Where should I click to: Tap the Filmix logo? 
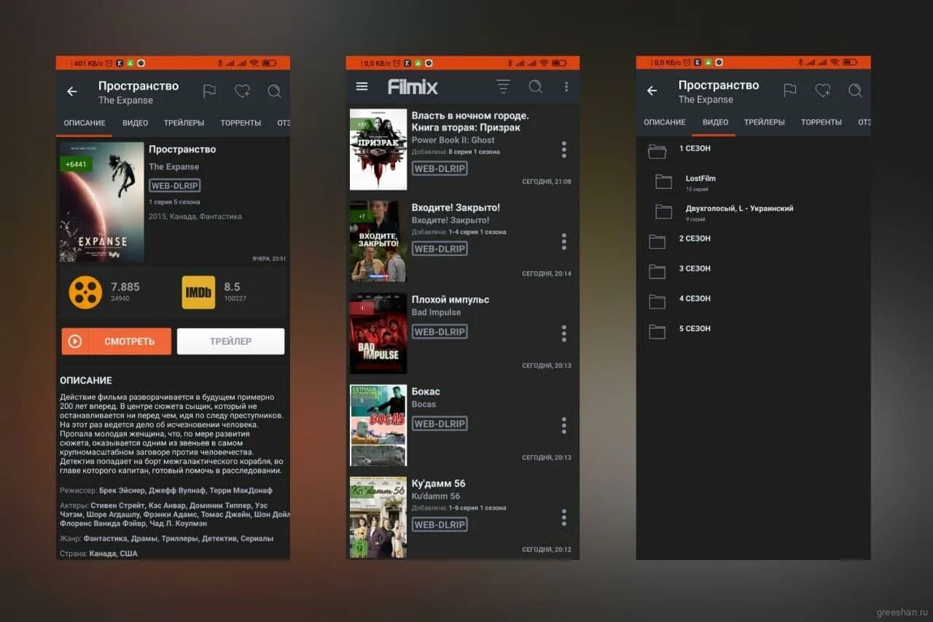click(413, 88)
